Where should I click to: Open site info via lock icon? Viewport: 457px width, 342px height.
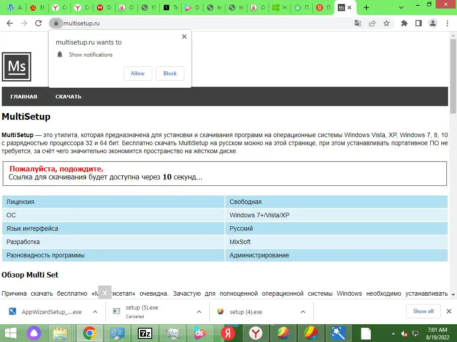point(56,23)
